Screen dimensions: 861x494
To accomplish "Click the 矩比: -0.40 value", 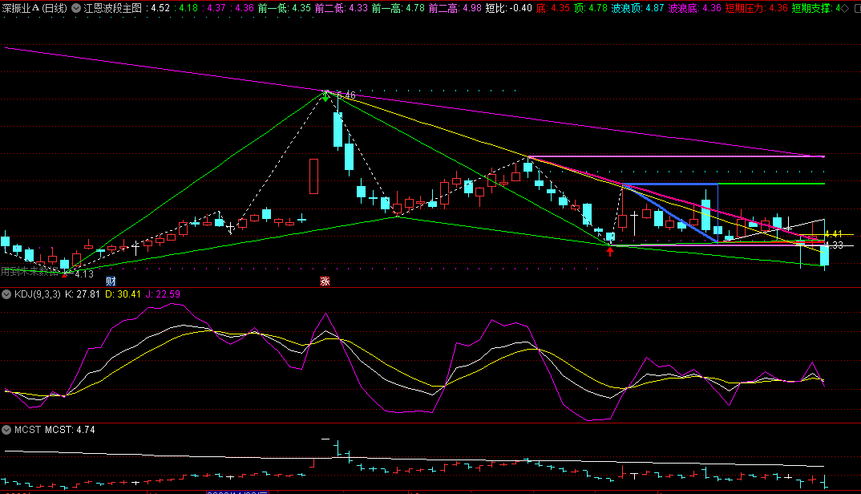I will [509, 8].
